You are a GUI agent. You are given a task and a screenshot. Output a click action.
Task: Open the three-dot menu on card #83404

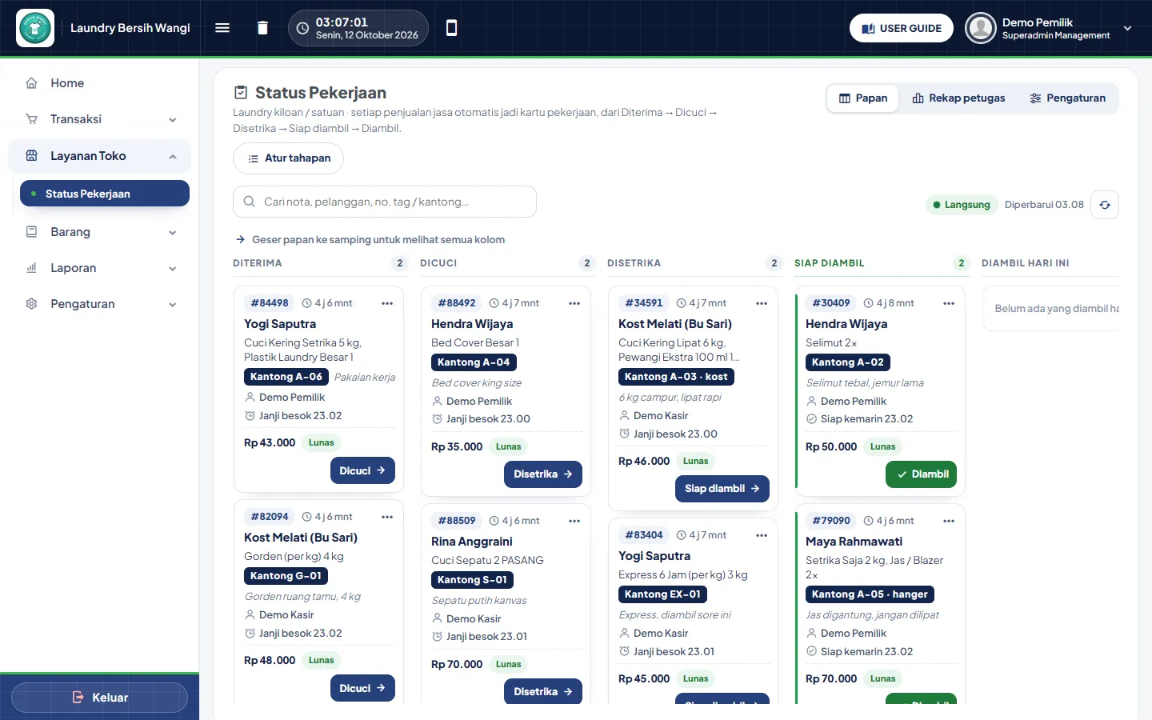pyautogui.click(x=762, y=535)
